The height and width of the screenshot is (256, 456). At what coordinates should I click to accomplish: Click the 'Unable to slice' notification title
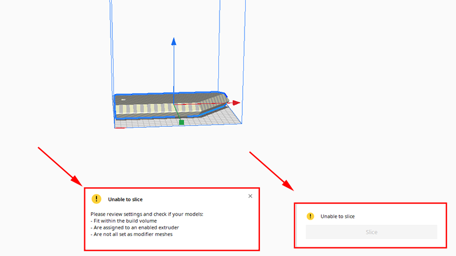[x=125, y=200]
